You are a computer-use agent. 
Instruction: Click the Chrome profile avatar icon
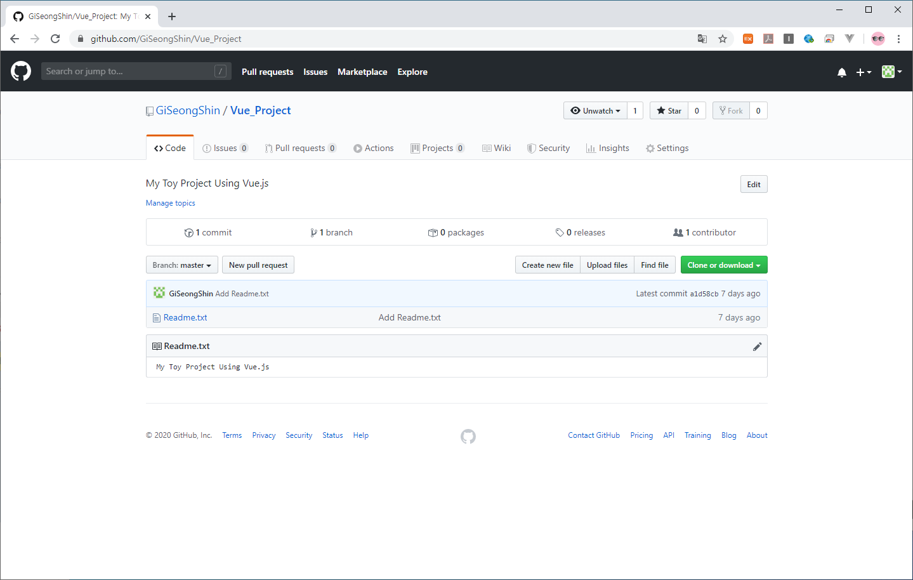point(878,39)
